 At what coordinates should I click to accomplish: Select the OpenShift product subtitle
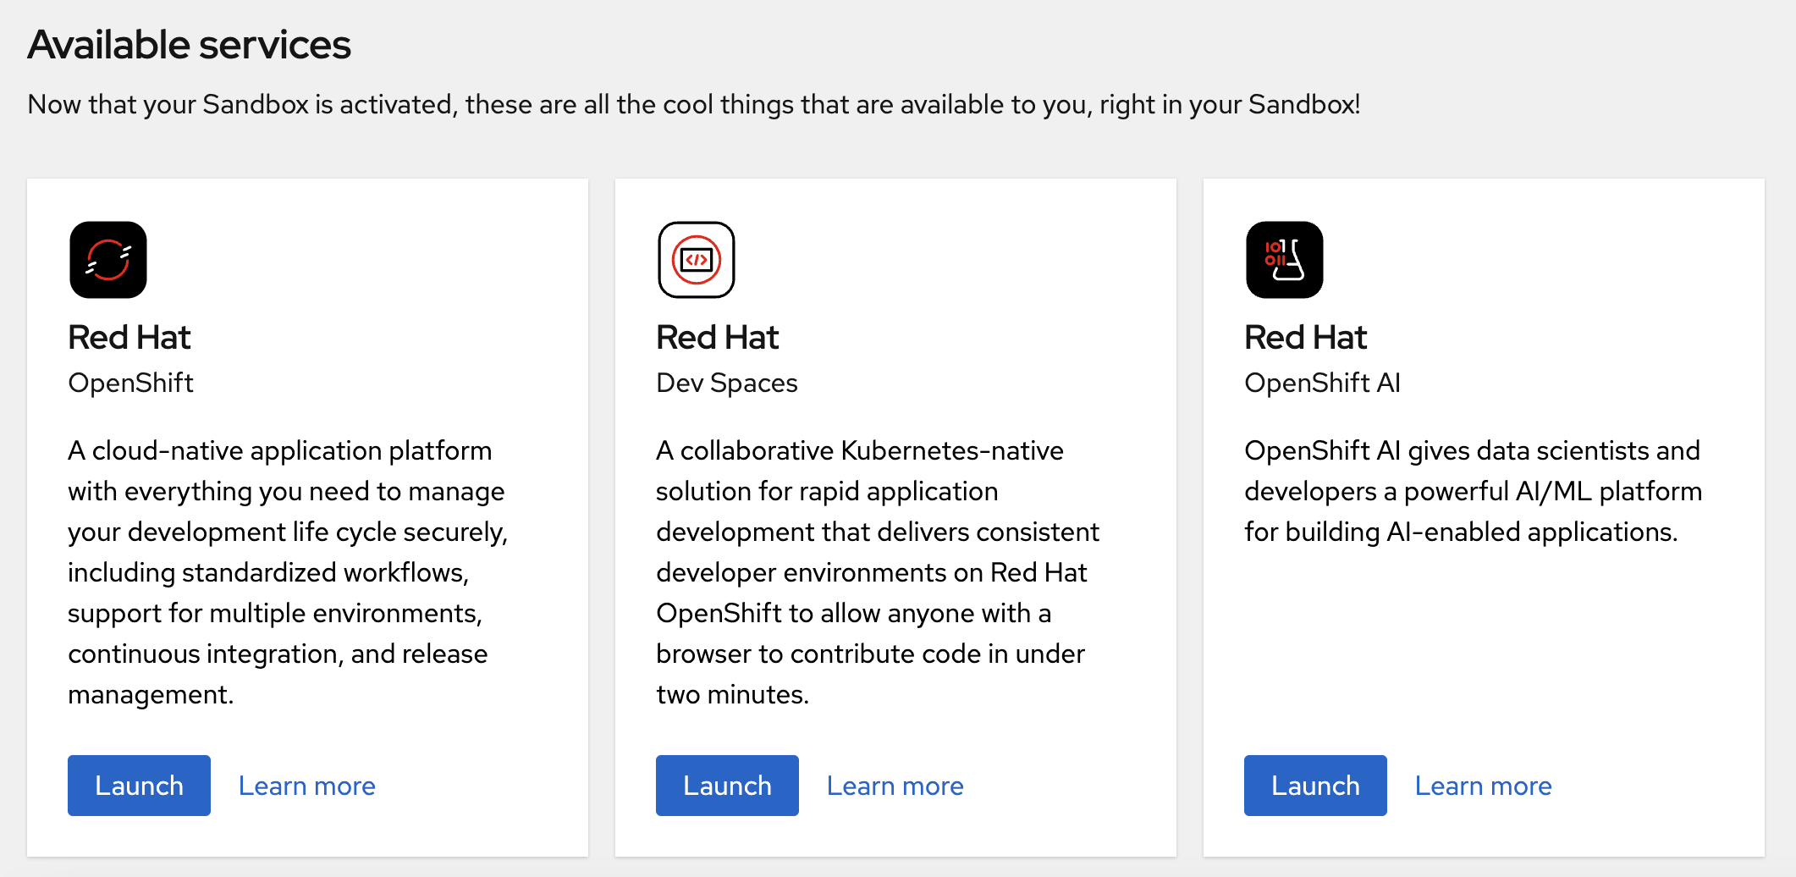point(131,383)
